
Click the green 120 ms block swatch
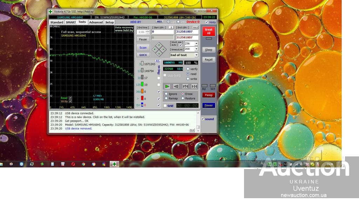tap(142, 84)
